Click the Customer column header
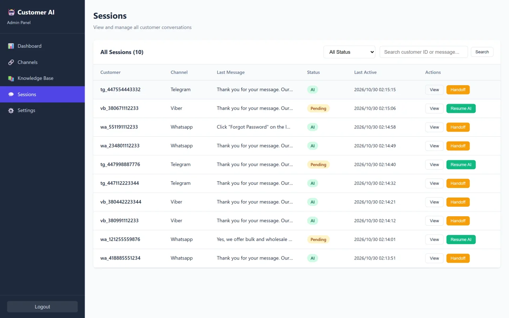Screen dimensions: 509x318 (x=111, y=72)
